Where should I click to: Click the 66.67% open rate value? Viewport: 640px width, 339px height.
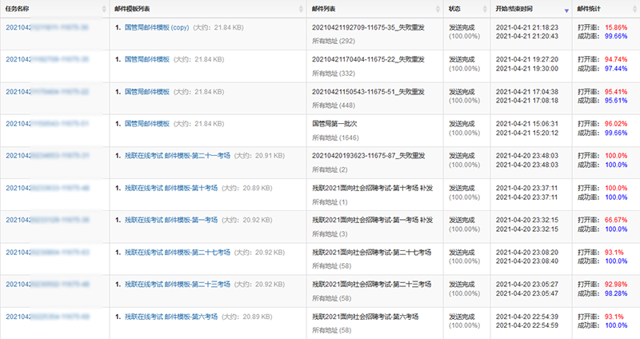pyautogui.click(x=616, y=219)
